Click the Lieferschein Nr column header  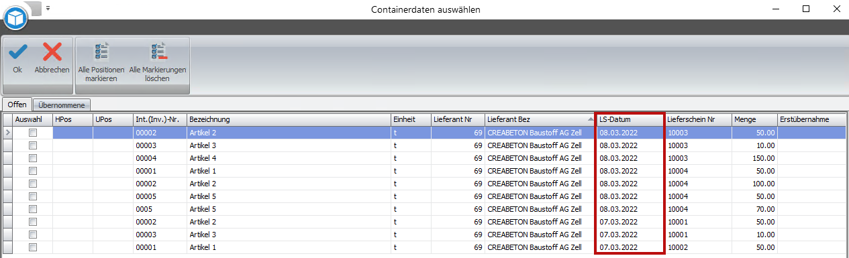point(698,119)
